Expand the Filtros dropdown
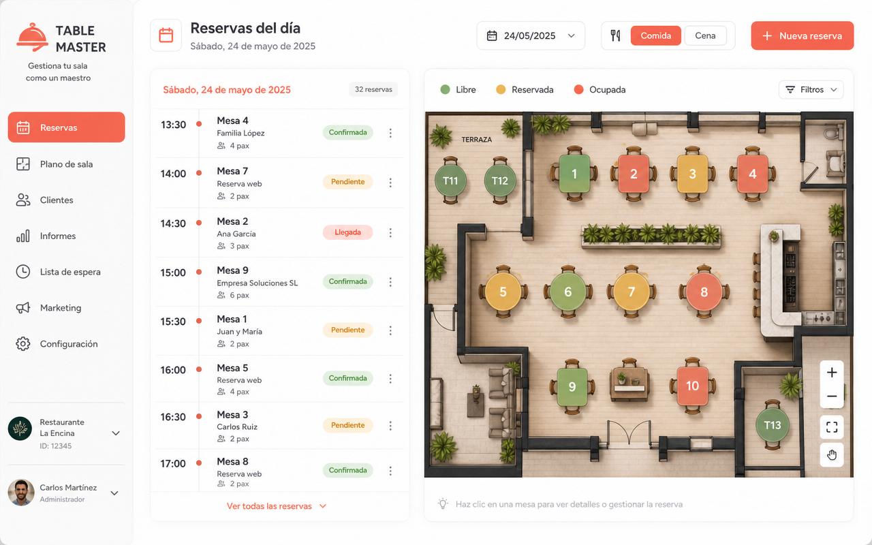872x545 pixels. 811,89
